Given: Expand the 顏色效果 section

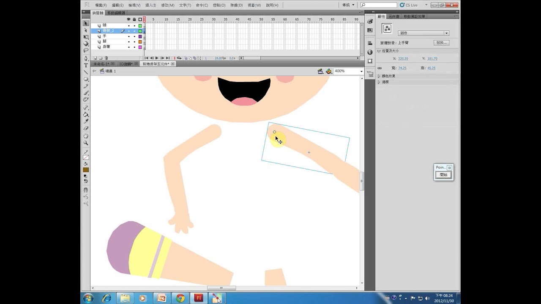Looking at the screenshot, I should click(x=379, y=76).
